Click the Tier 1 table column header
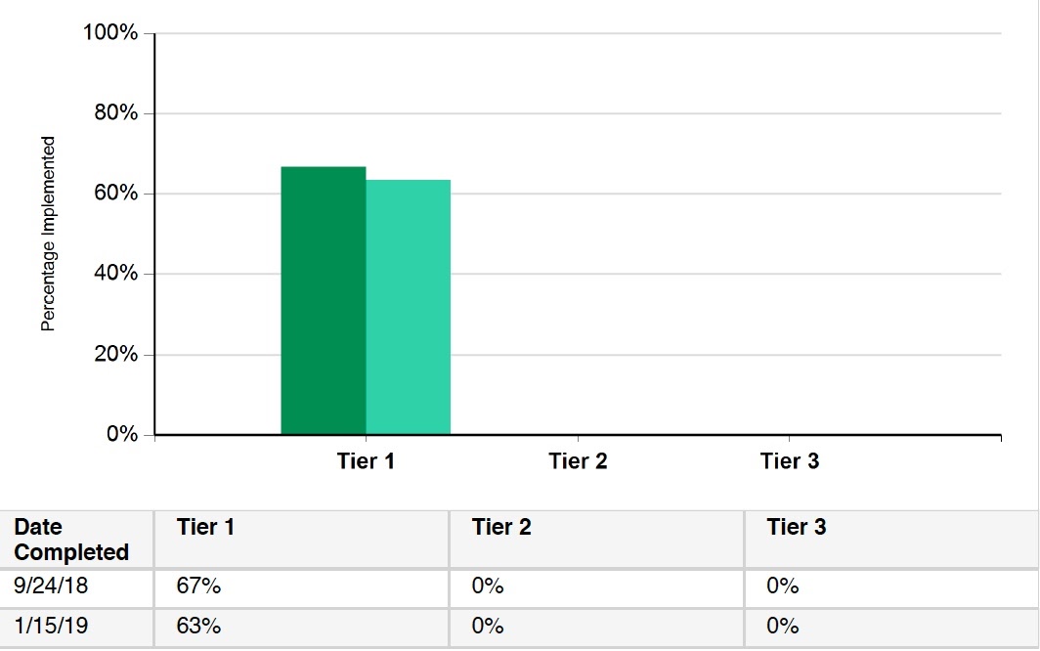This screenshot has height=651, width=1040. tap(301, 540)
